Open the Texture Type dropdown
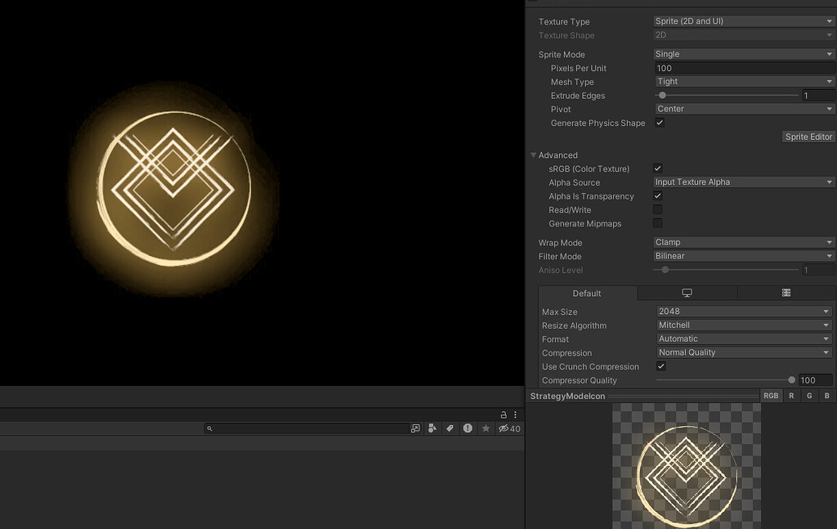This screenshot has height=529, width=837. click(744, 21)
